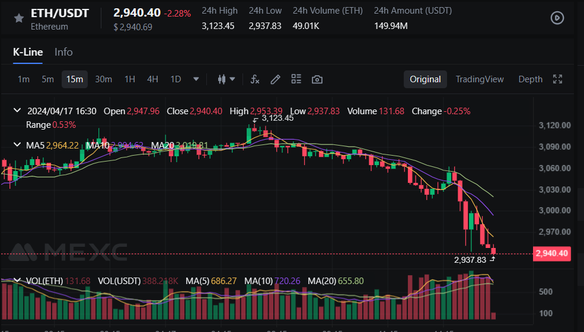
Task: Click the 500 volume axis label
Action: pos(545,292)
